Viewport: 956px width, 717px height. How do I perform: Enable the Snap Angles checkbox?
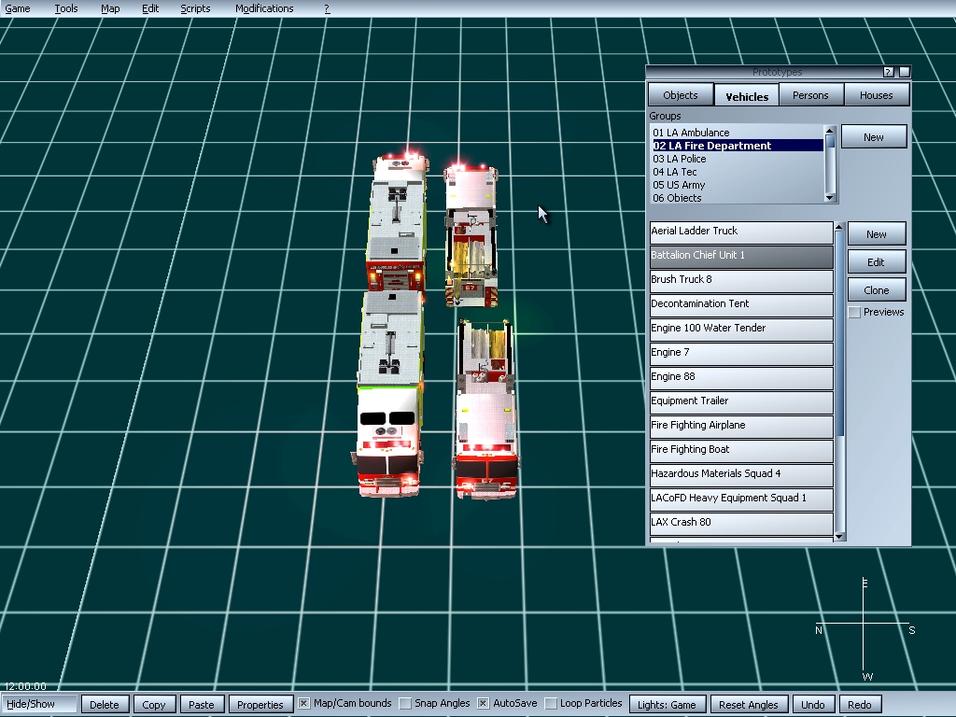coord(405,703)
